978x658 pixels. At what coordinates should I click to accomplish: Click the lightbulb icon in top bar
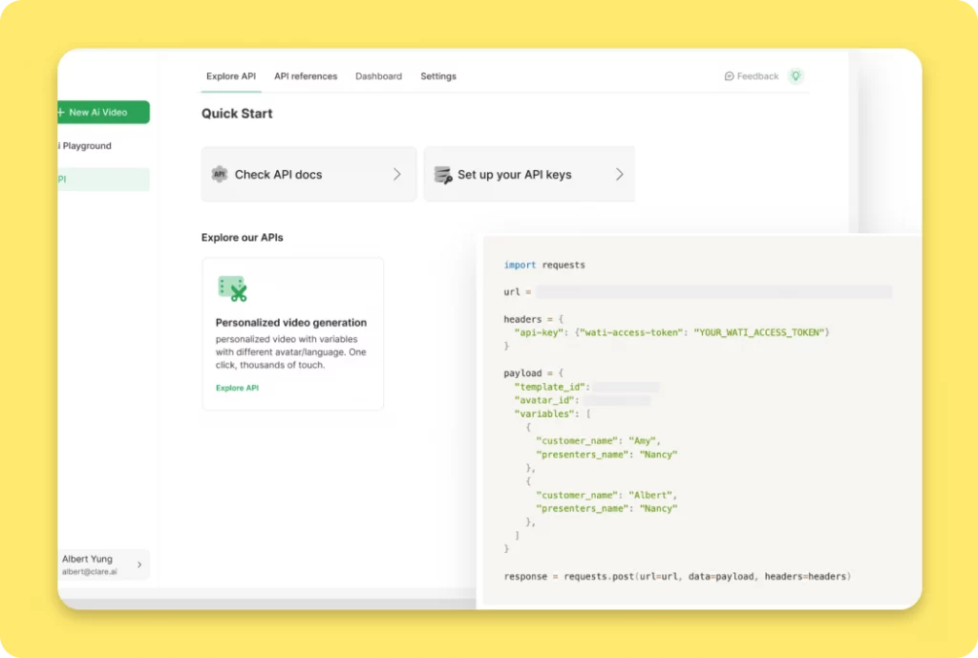click(796, 76)
